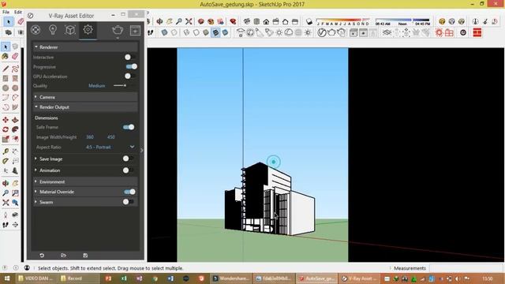Expand the Asset Editor right side panel arrow
This screenshot has width=505, height=284.
pos(142,150)
